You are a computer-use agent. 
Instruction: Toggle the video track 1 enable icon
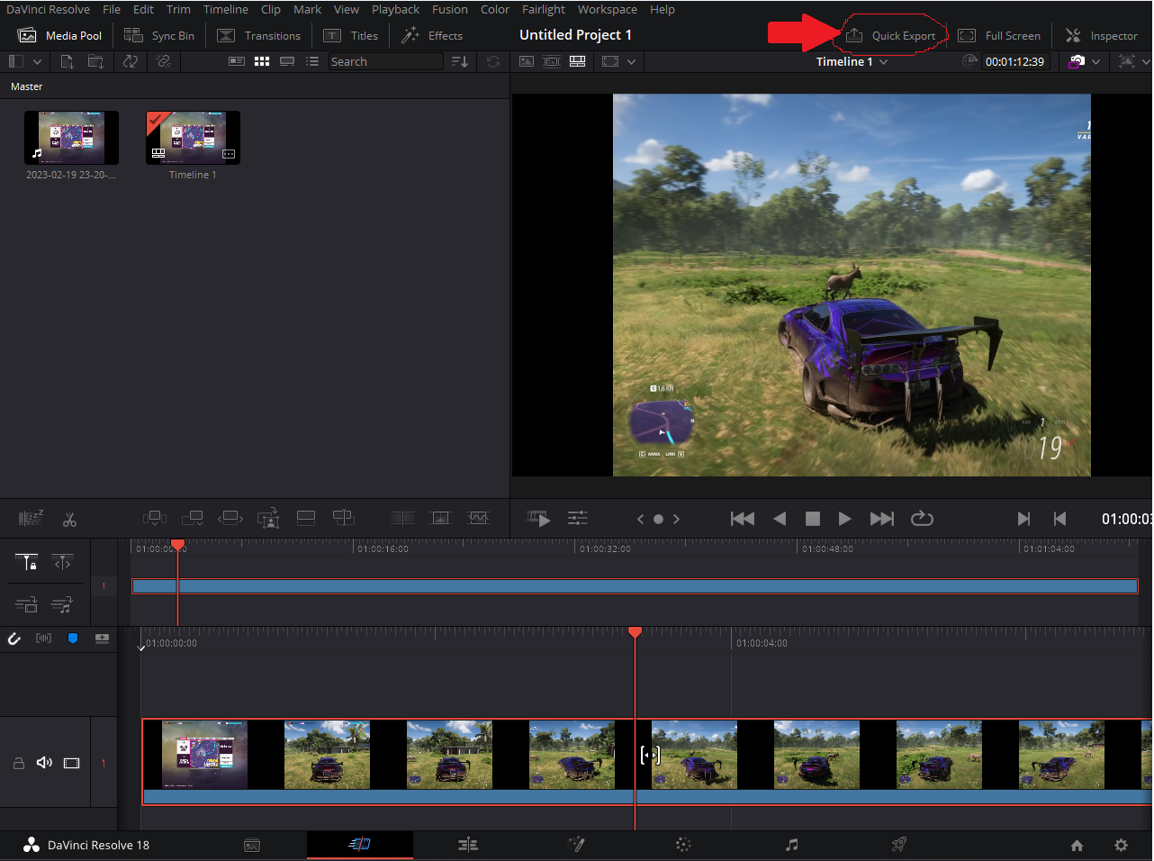tap(72, 763)
